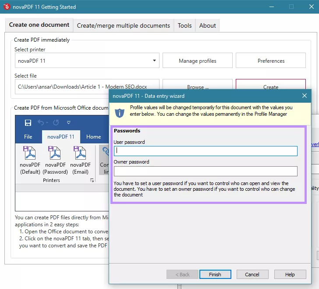Switch to Create one document tab
Image resolution: width=319 pixels, height=289 pixels.
click(39, 25)
